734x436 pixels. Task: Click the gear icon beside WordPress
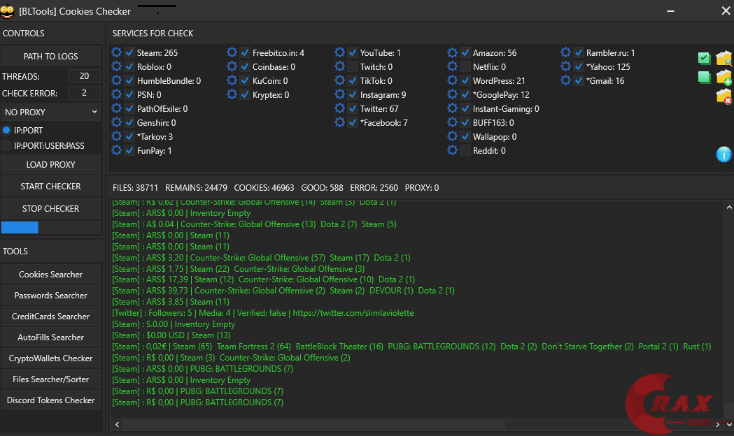tap(452, 80)
